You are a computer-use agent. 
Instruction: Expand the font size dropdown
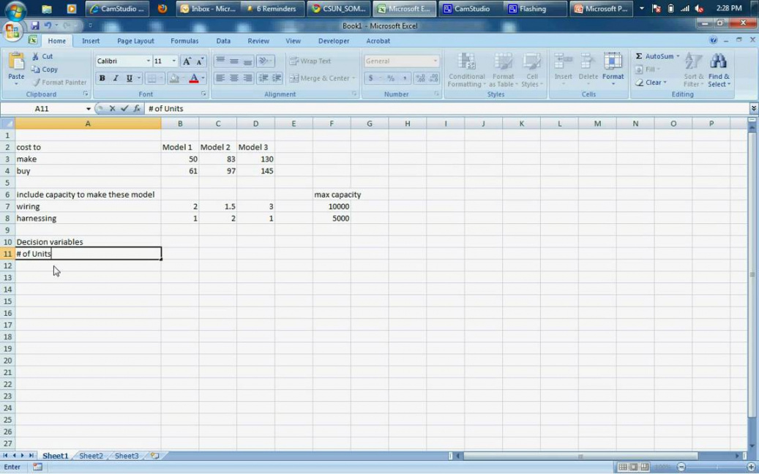pos(173,61)
